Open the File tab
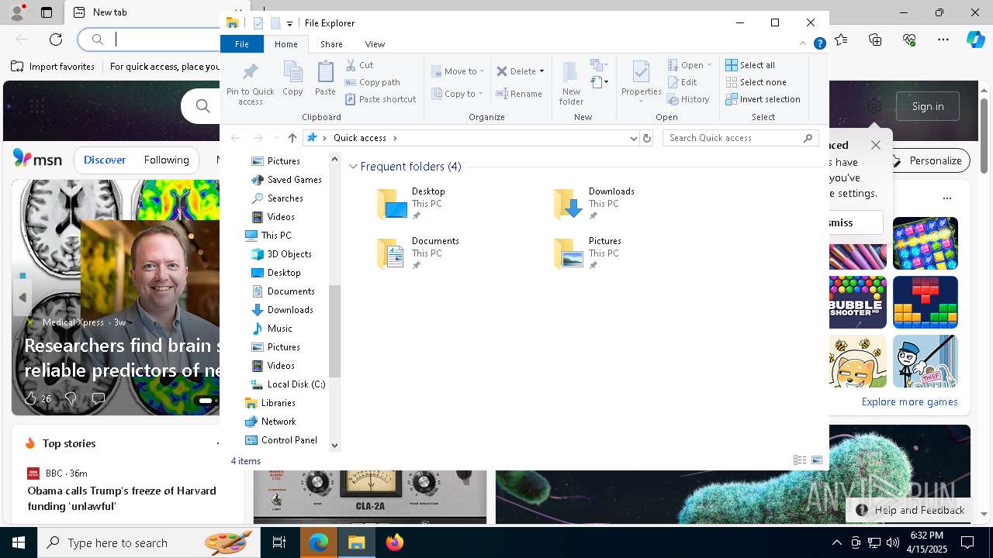Screen dimensions: 993x558 point(242,44)
